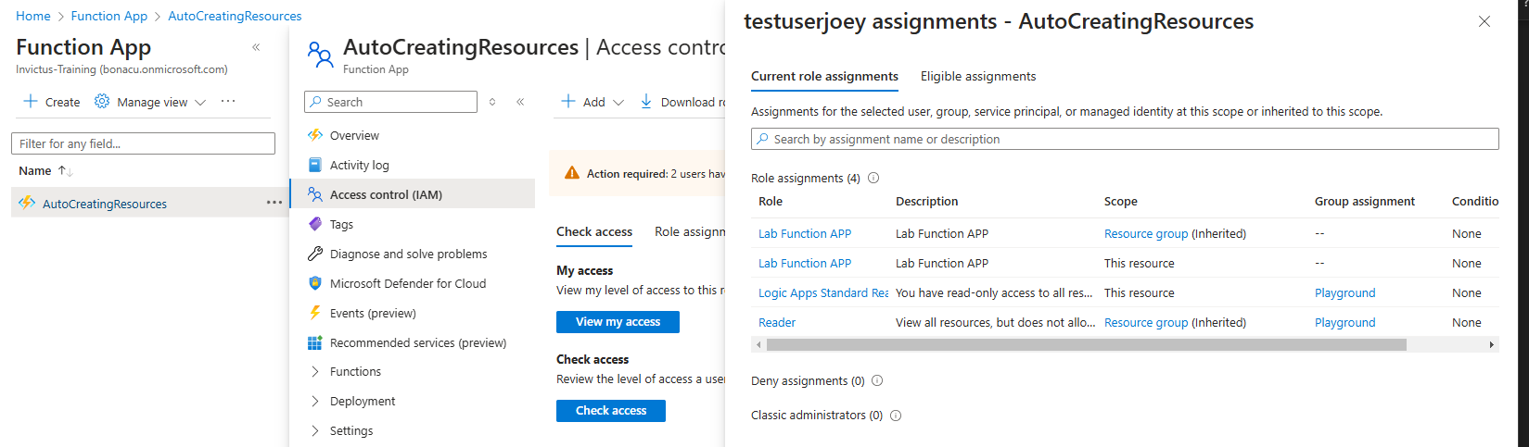Go to Home breadcrumb
Screen dimensions: 1529x447
point(33,16)
